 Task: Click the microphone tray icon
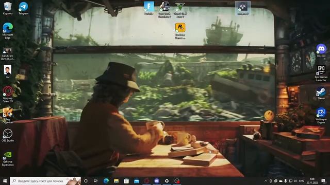pos(286,181)
